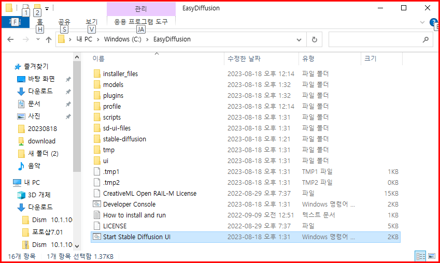Click the LICENSE file icon
Image resolution: width=440 pixels, height=263 pixels.
coord(97,226)
